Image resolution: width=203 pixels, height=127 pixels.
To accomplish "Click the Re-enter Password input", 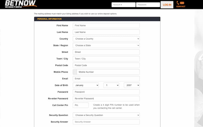I will [106, 98].
